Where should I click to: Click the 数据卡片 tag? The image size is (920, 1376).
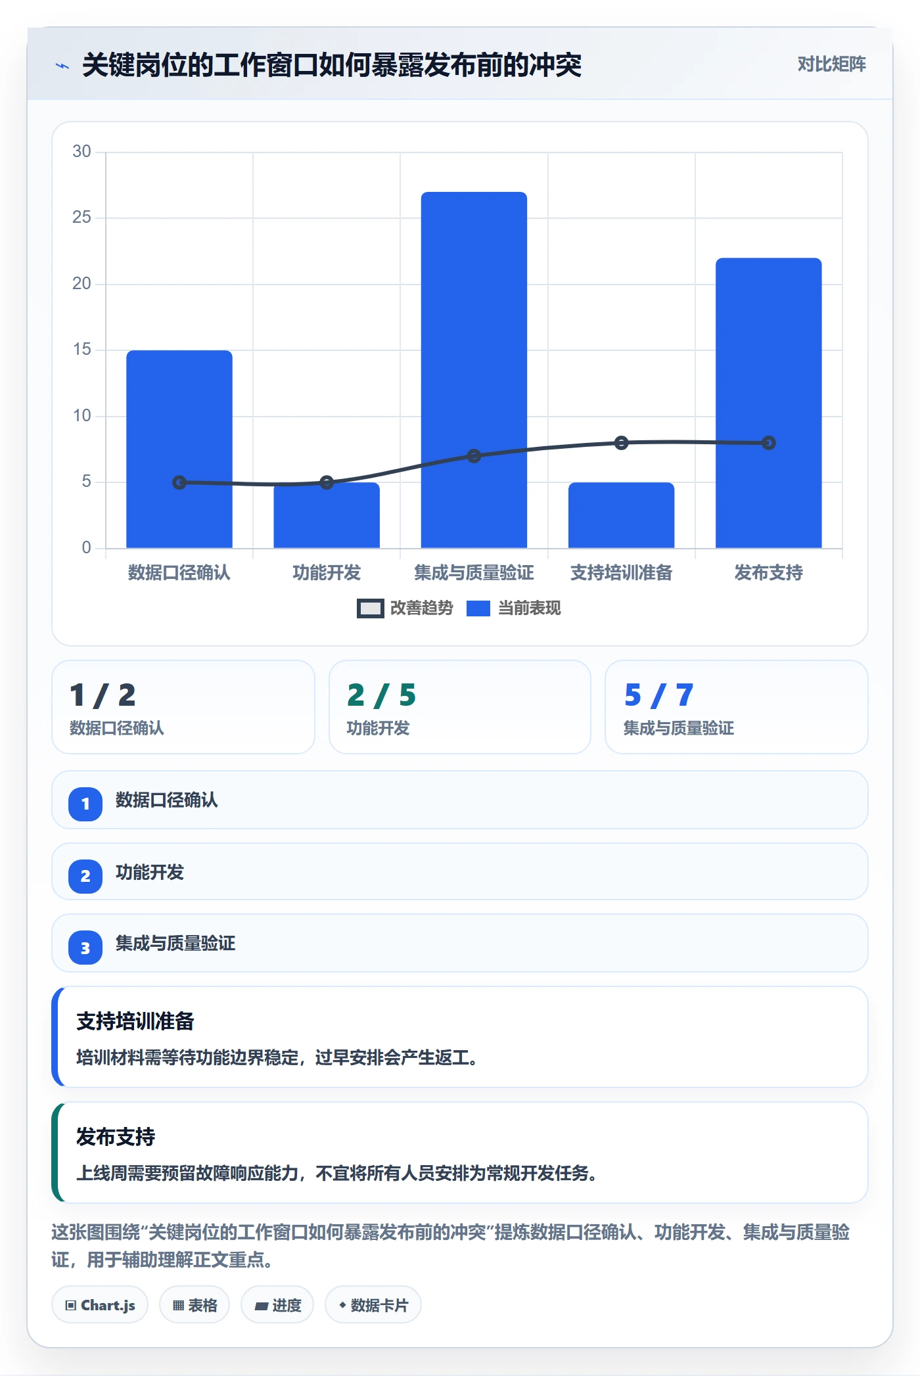tap(373, 1305)
